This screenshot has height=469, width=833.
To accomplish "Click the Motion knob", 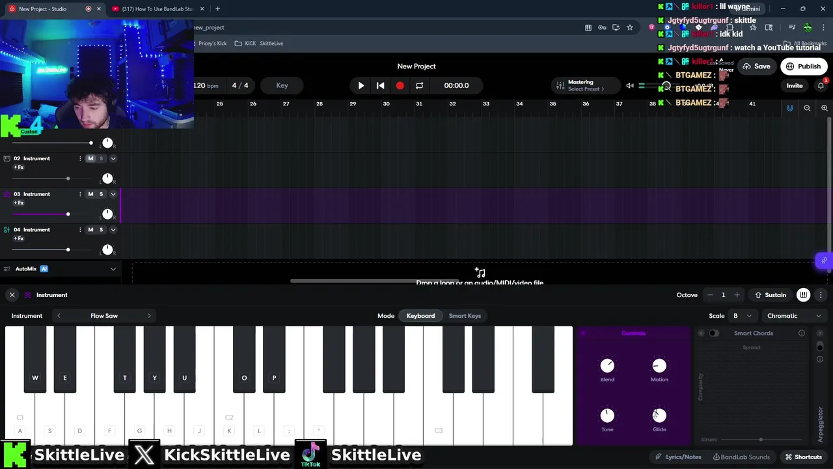I will 659,366.
